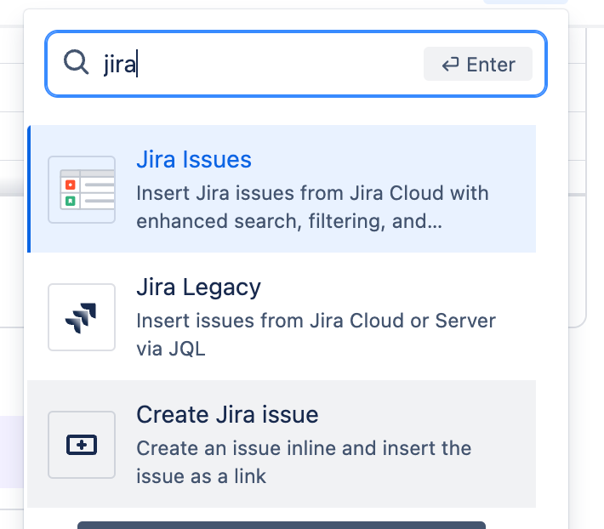Viewport: 604px width, 529px height.
Task: Click the blue selection bar beside Jira Issues
Action: [29, 189]
